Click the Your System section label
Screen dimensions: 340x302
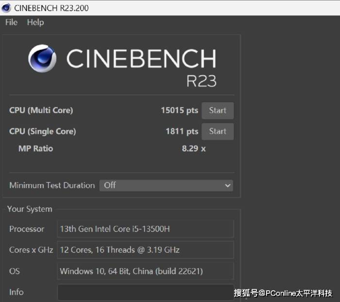[30, 209]
